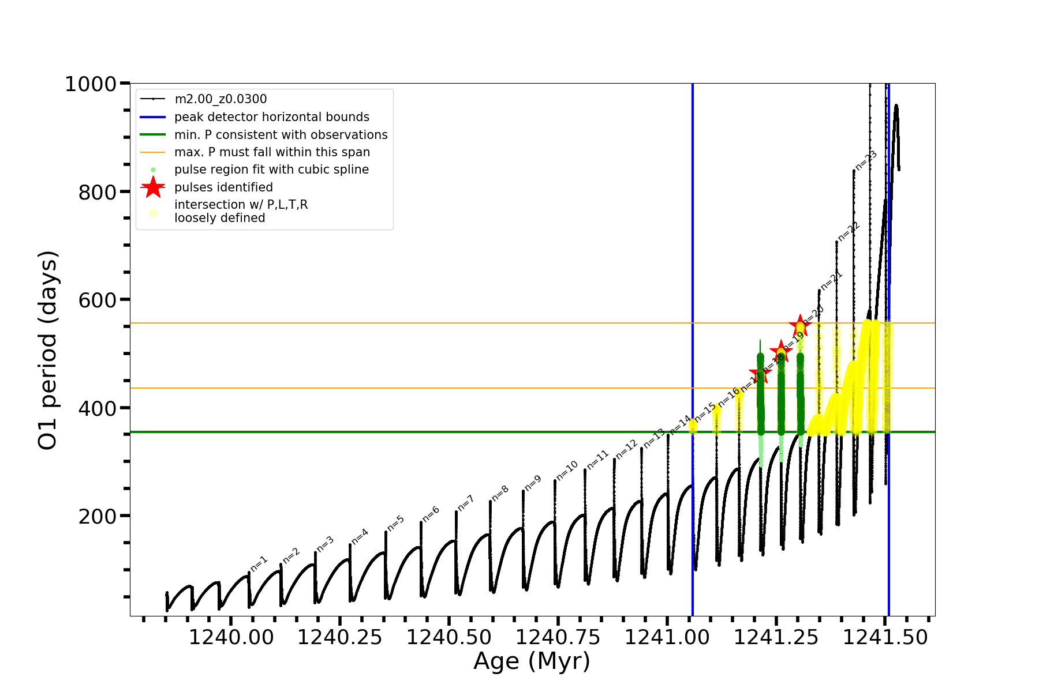Click the lowest red star on the plot
1039x692 pixels.
click(760, 373)
